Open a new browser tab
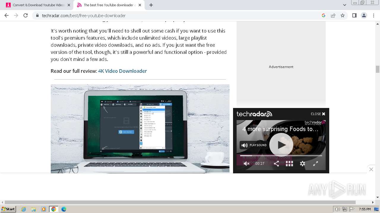Image resolution: width=380 pixels, height=213 pixels. 151,5
